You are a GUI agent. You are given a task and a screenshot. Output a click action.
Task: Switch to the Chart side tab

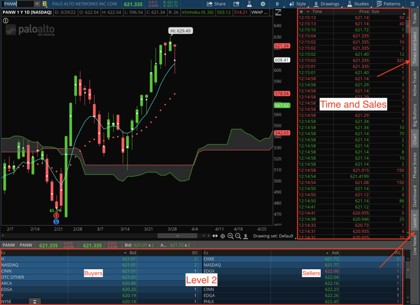[415, 139]
